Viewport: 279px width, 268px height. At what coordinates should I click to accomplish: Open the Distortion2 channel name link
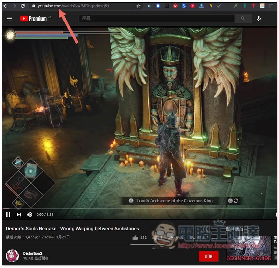(x=32, y=253)
